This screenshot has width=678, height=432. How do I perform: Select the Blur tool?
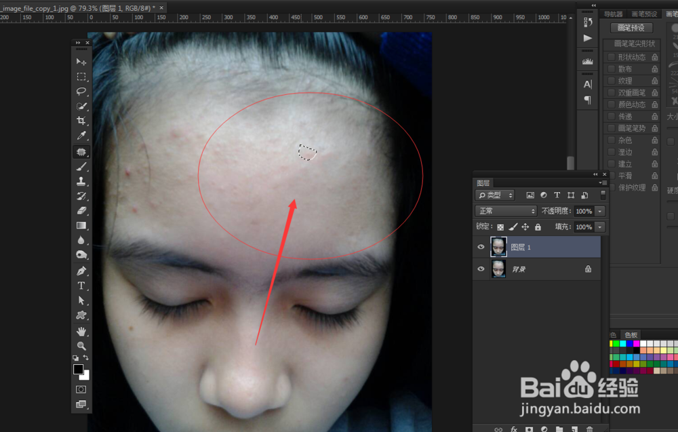coord(81,240)
